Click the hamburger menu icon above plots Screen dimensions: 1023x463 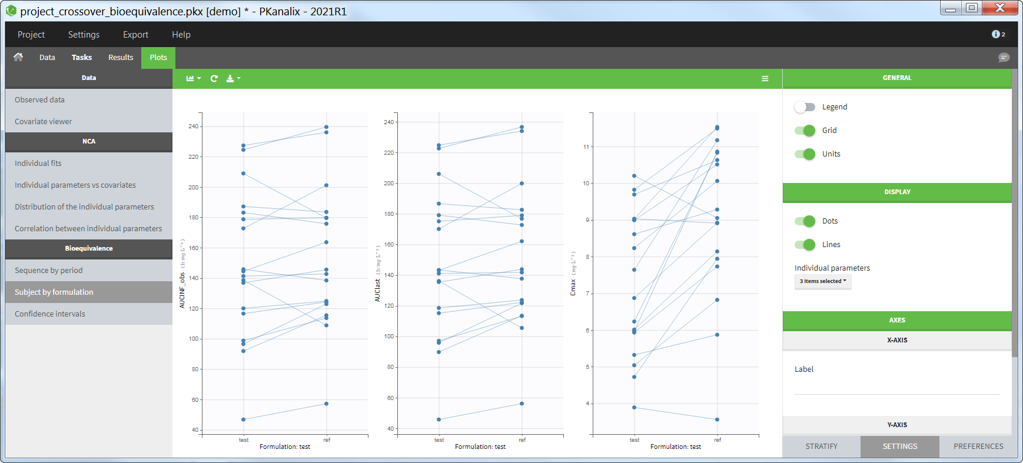[x=765, y=78]
